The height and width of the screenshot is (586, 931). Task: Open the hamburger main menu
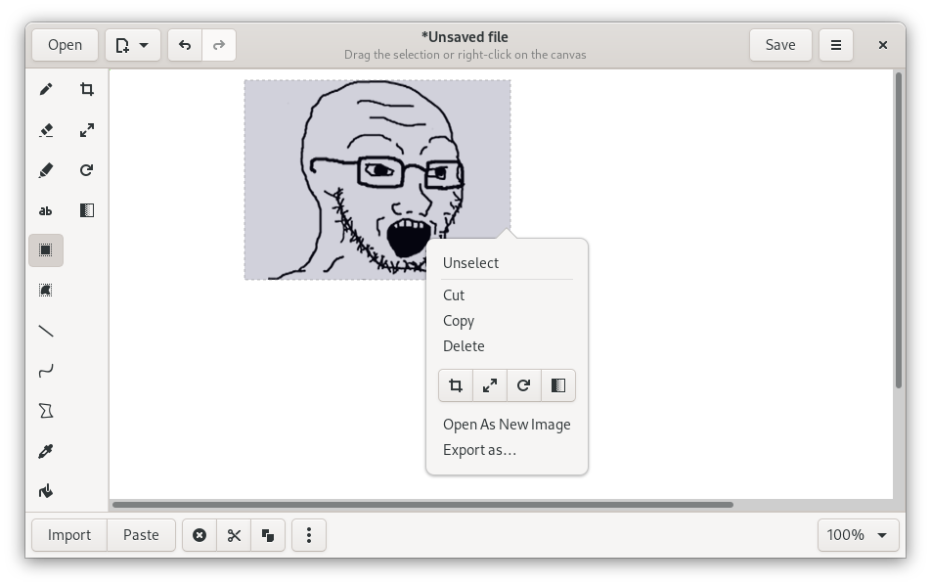(x=836, y=45)
